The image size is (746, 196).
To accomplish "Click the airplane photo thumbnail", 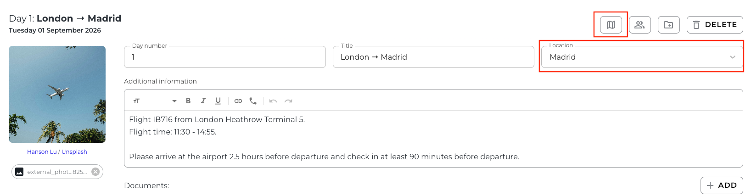I will [x=57, y=94].
